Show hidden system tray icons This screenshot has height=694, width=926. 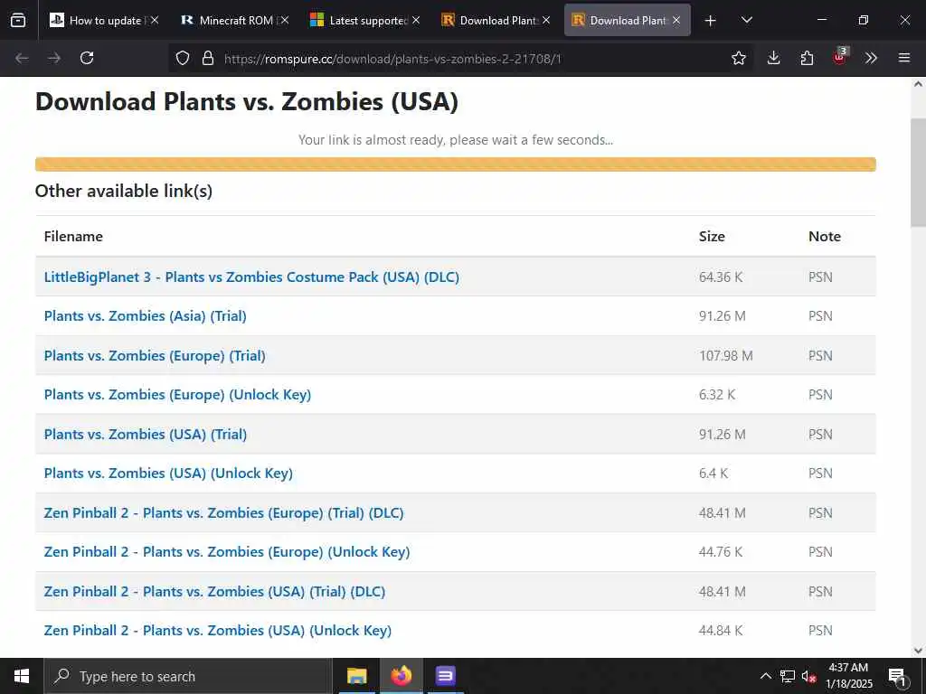coord(765,676)
